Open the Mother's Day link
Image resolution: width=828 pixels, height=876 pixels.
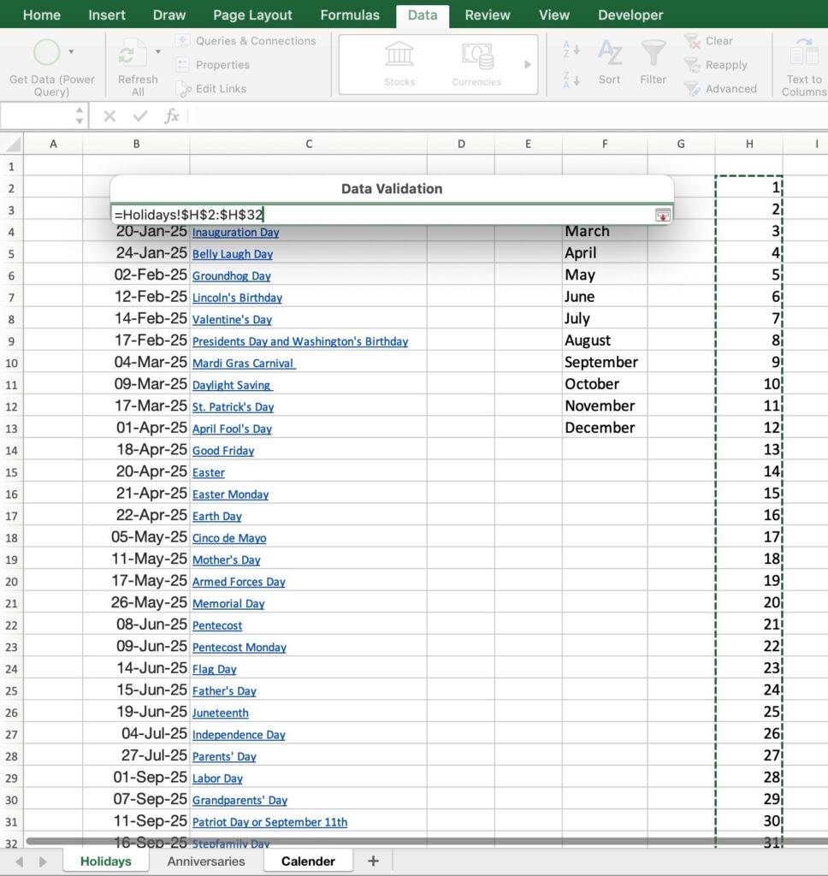227,559
